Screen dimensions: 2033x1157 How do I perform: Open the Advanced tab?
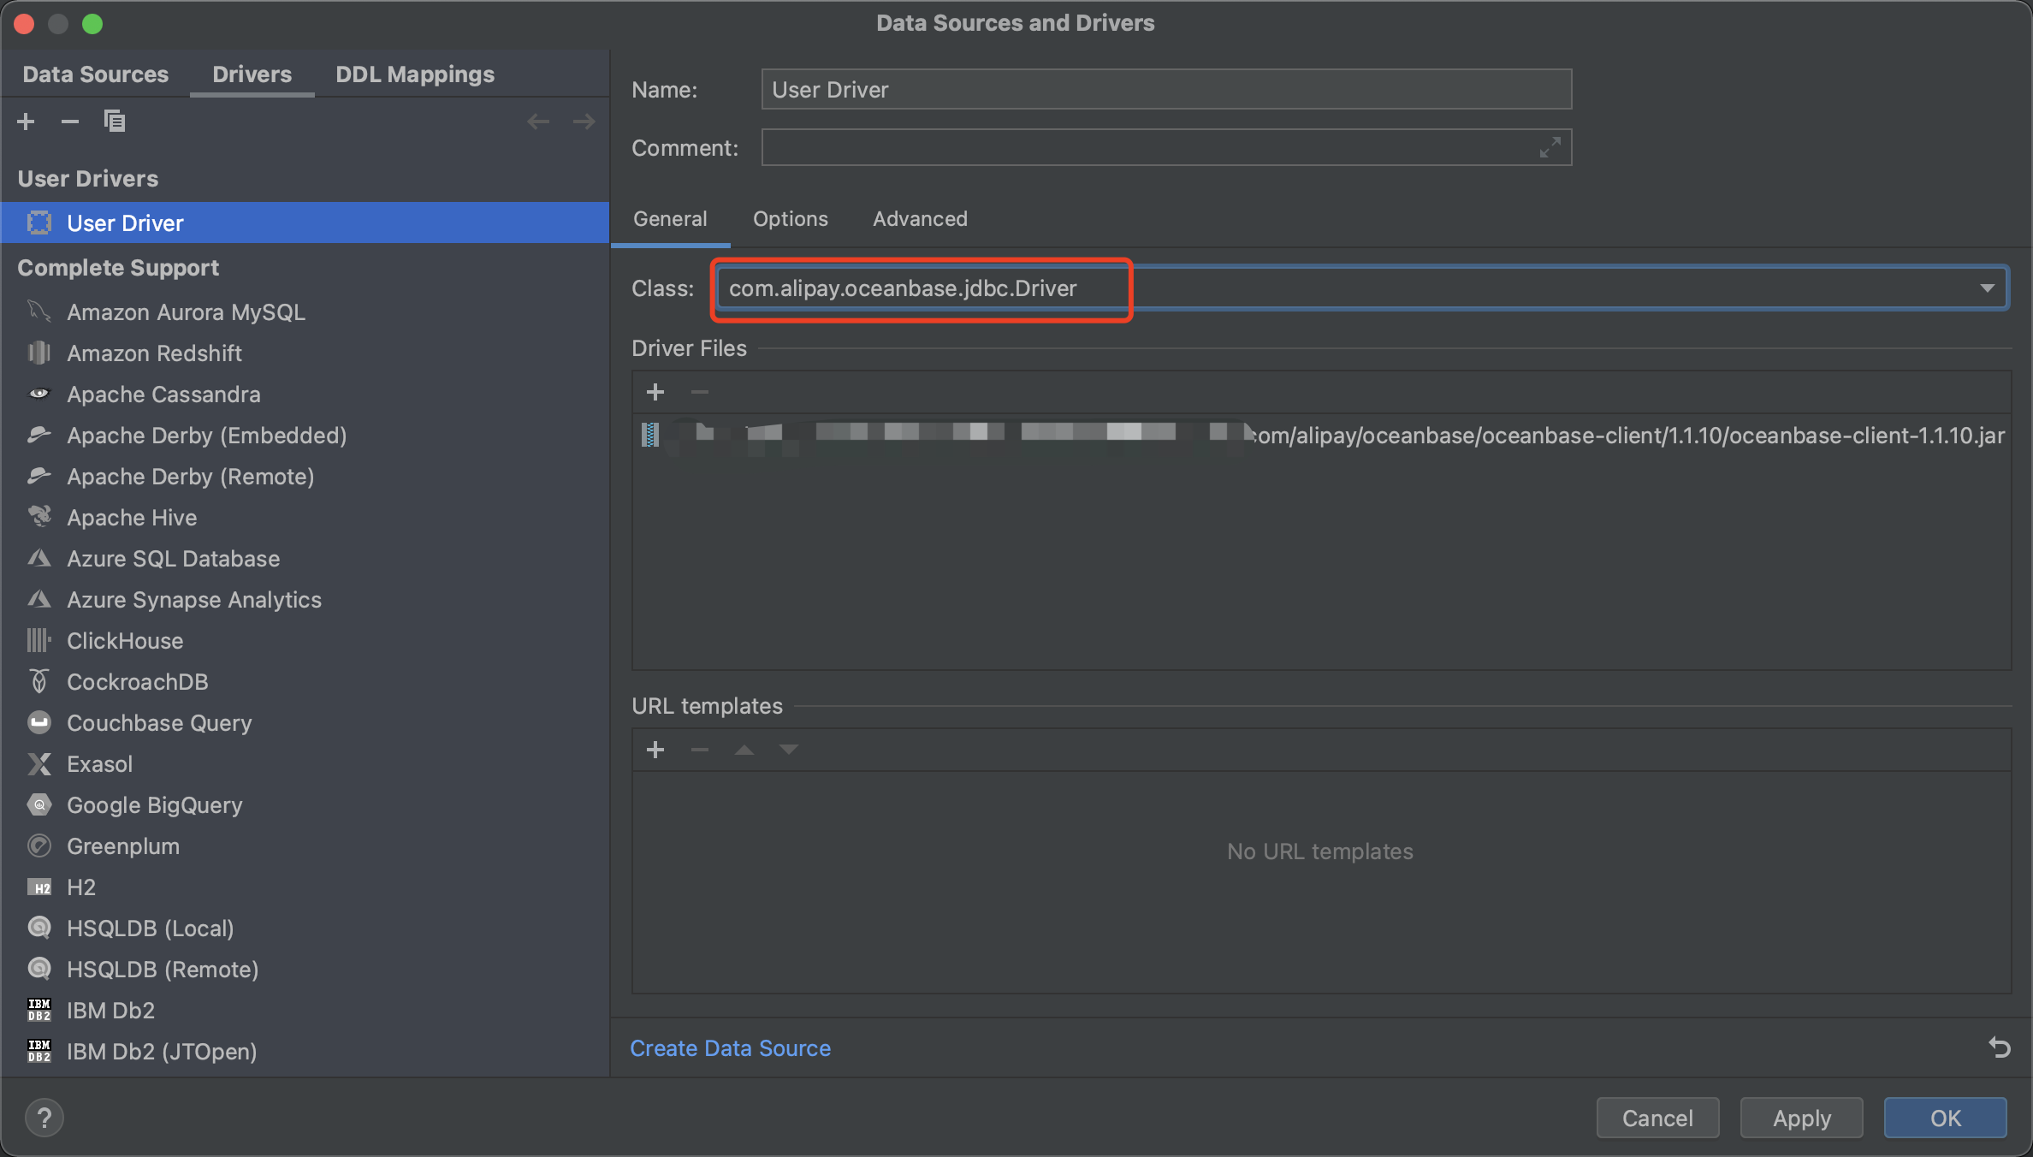(x=920, y=219)
